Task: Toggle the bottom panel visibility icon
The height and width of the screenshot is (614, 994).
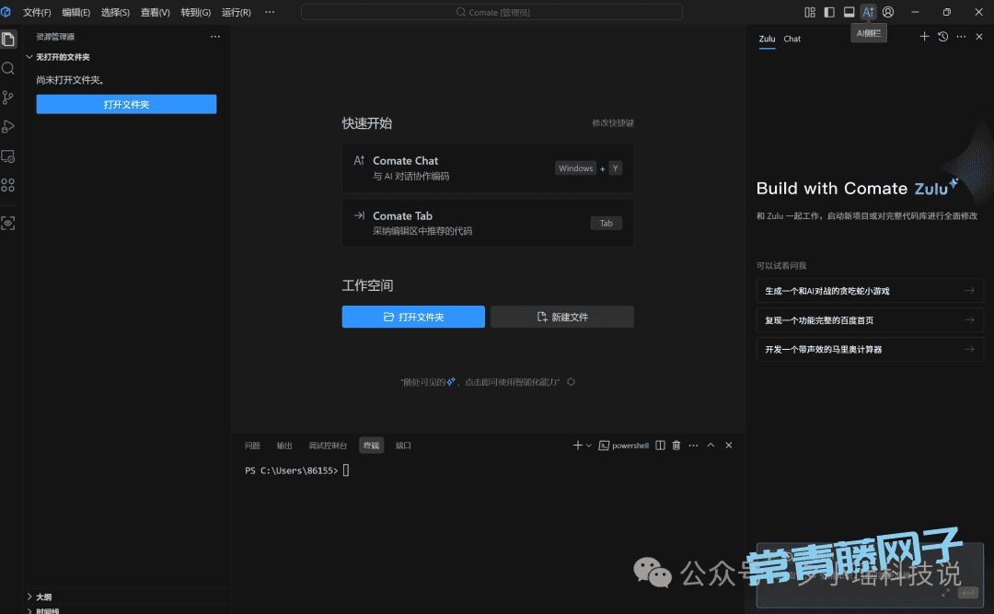Action: 849,12
